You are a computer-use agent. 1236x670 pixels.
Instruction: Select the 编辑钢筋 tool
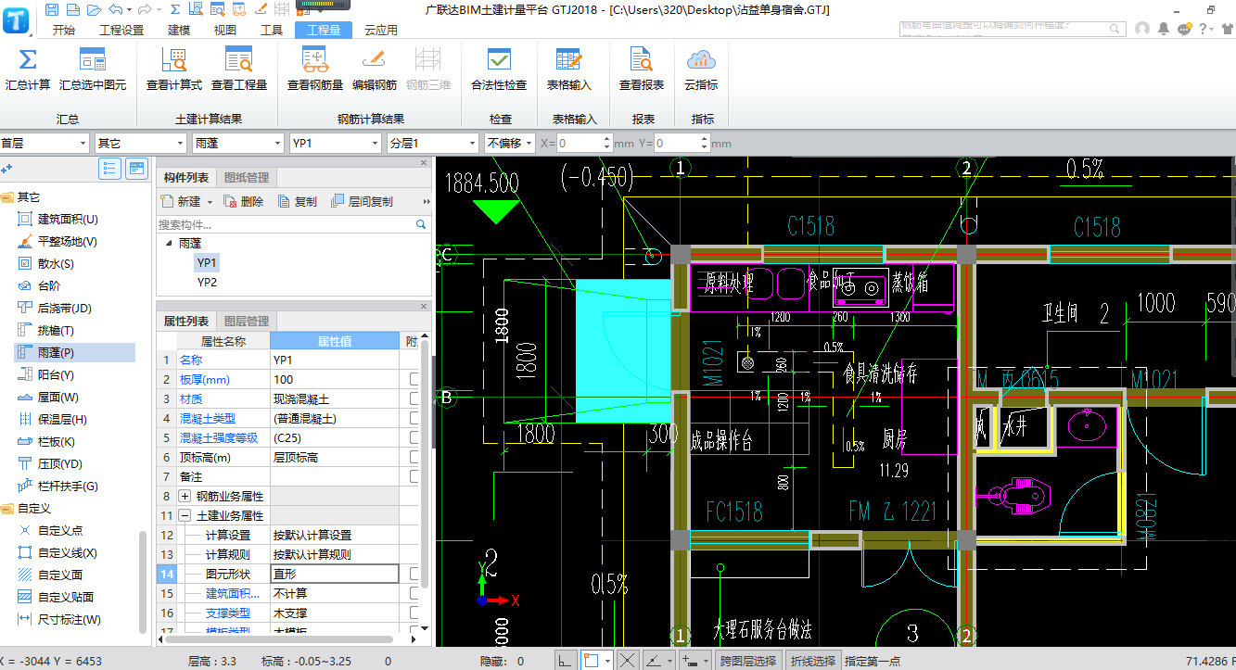[x=374, y=70]
